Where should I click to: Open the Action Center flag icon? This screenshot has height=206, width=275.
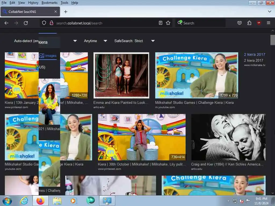[x=248, y=201]
